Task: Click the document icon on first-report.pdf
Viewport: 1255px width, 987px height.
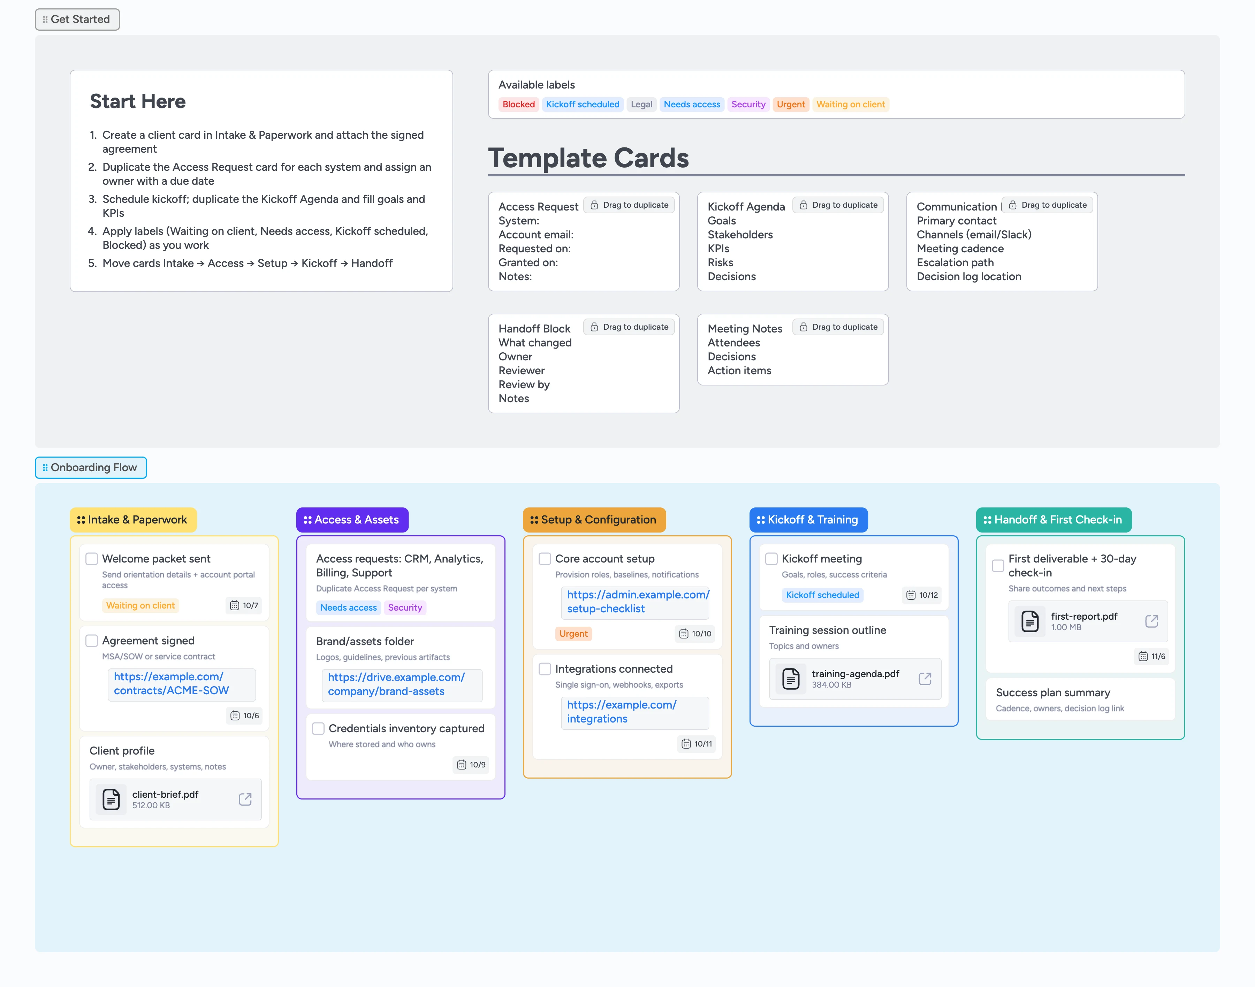Action: pyautogui.click(x=1030, y=621)
